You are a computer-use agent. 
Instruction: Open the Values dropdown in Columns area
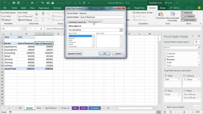(199, 79)
